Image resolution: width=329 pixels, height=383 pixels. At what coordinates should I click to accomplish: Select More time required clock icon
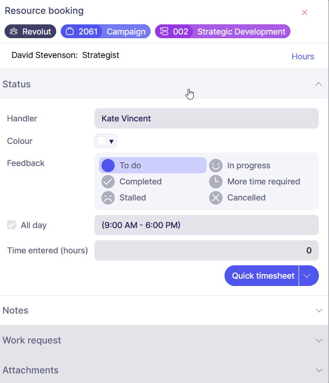(x=215, y=182)
